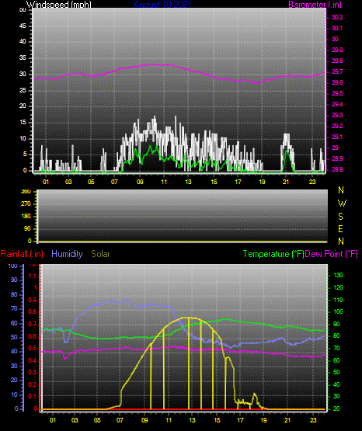Click red rainfall axis value 0.9
The width and height of the screenshot is (362, 431).
tap(33, 300)
